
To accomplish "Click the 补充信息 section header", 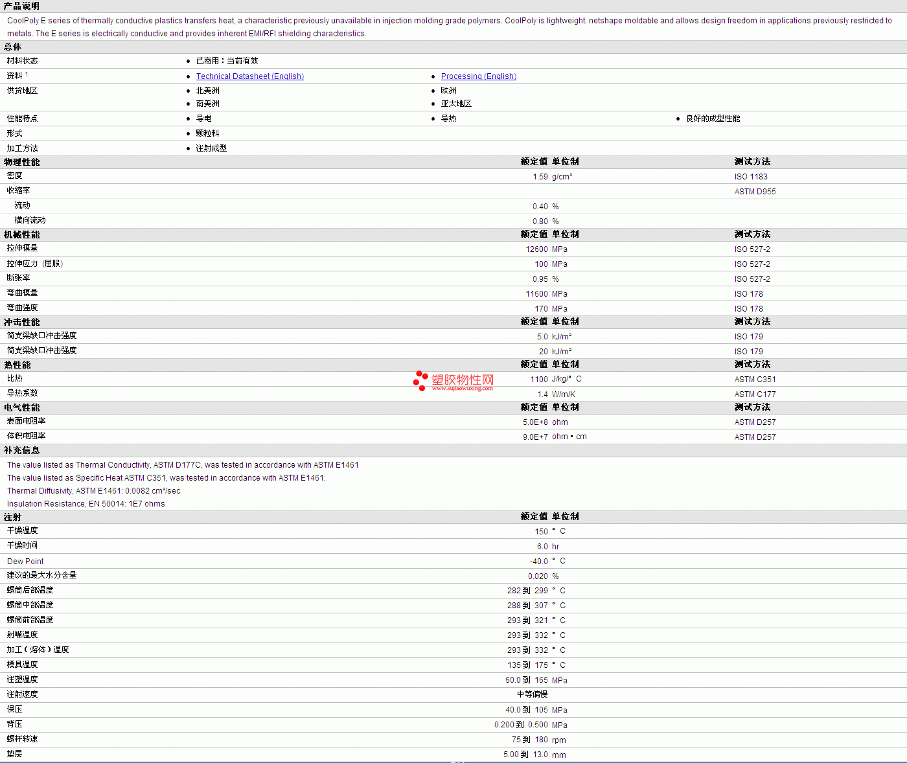I will pos(21,450).
